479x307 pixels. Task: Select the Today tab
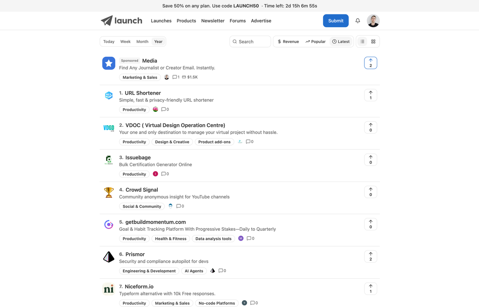(x=109, y=41)
